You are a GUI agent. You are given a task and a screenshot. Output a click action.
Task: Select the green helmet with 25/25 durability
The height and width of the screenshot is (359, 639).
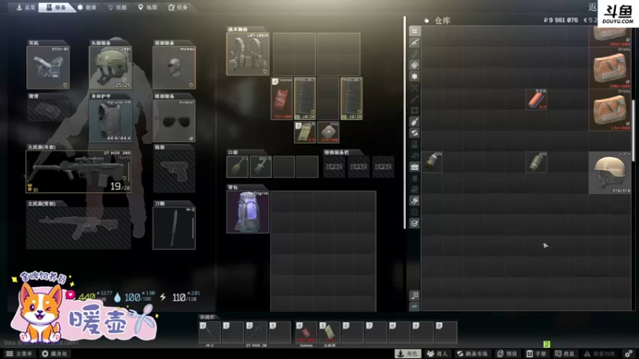click(x=110, y=67)
